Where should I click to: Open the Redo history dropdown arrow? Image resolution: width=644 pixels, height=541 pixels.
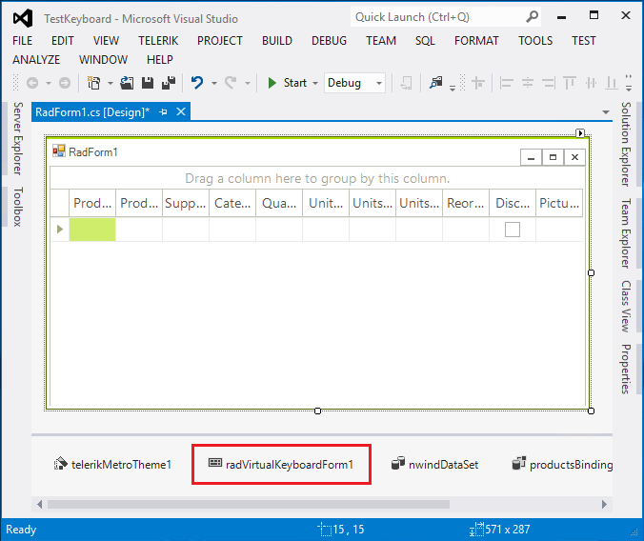click(x=248, y=84)
